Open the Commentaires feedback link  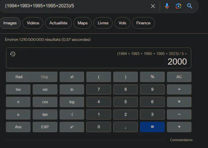(x=181, y=140)
